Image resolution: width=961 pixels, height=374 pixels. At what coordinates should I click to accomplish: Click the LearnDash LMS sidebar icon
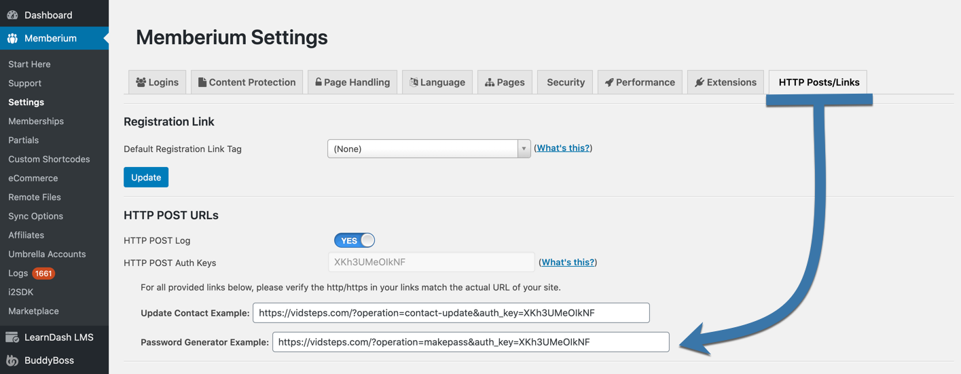(12, 337)
